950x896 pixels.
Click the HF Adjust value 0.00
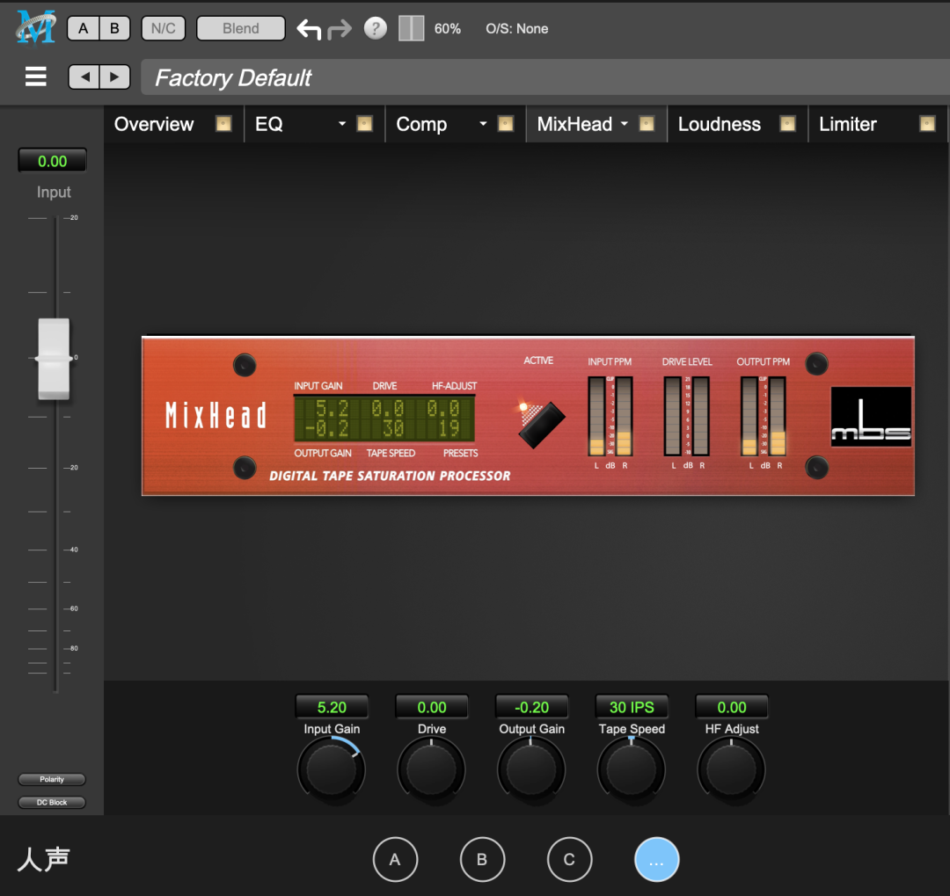731,707
